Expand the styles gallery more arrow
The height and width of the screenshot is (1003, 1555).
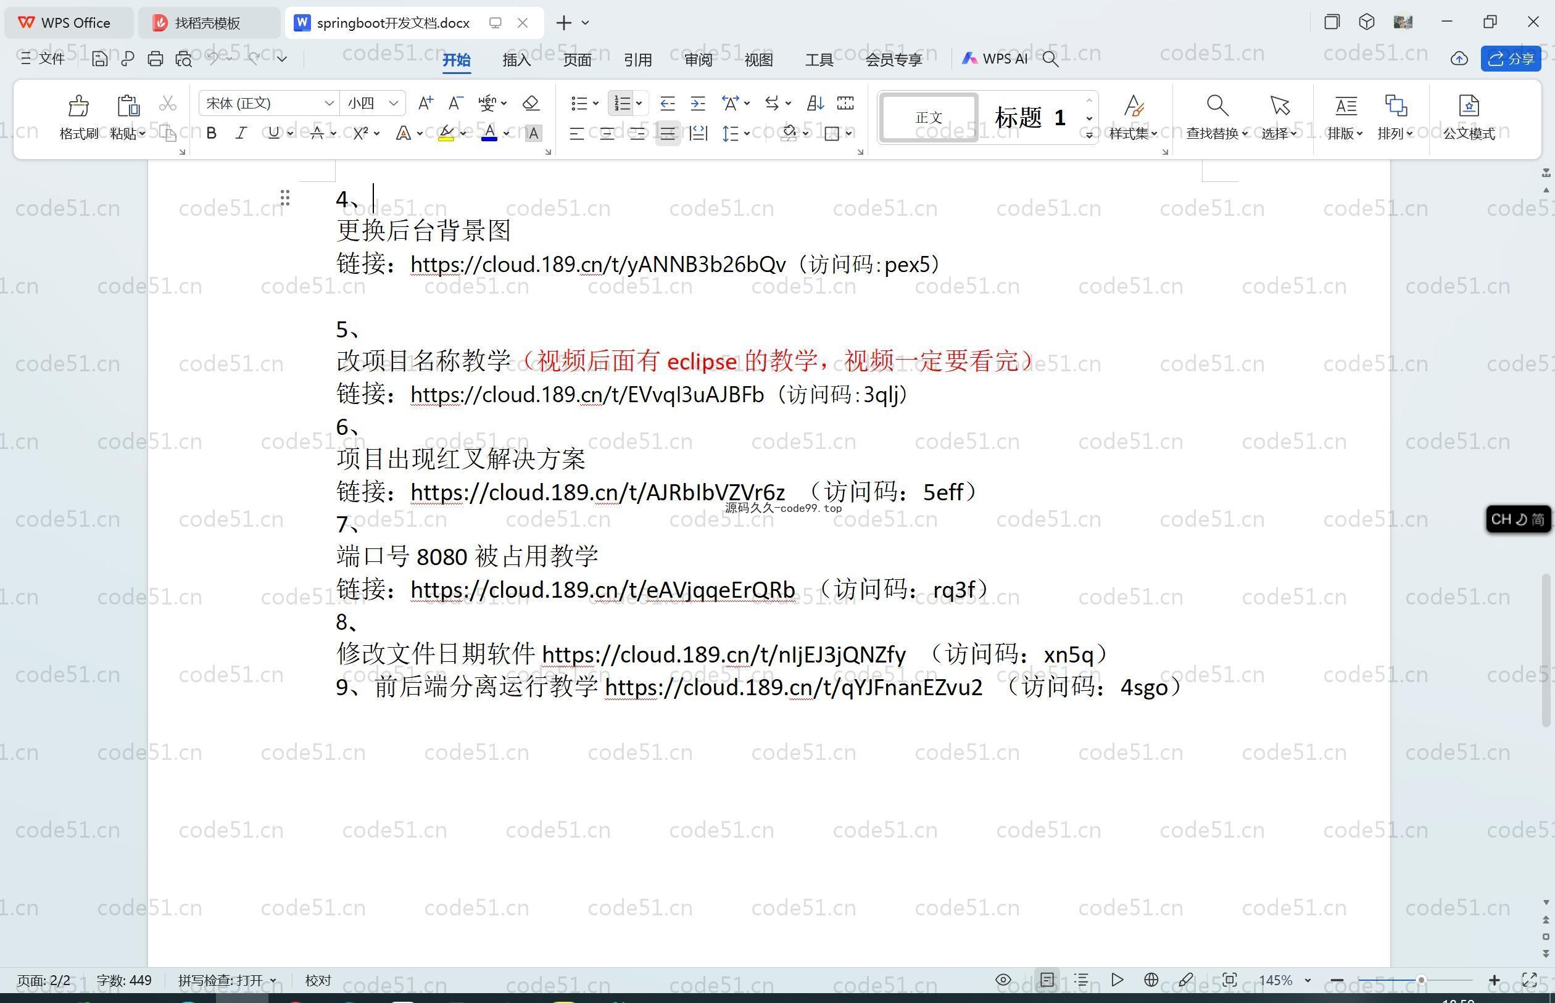[1089, 135]
